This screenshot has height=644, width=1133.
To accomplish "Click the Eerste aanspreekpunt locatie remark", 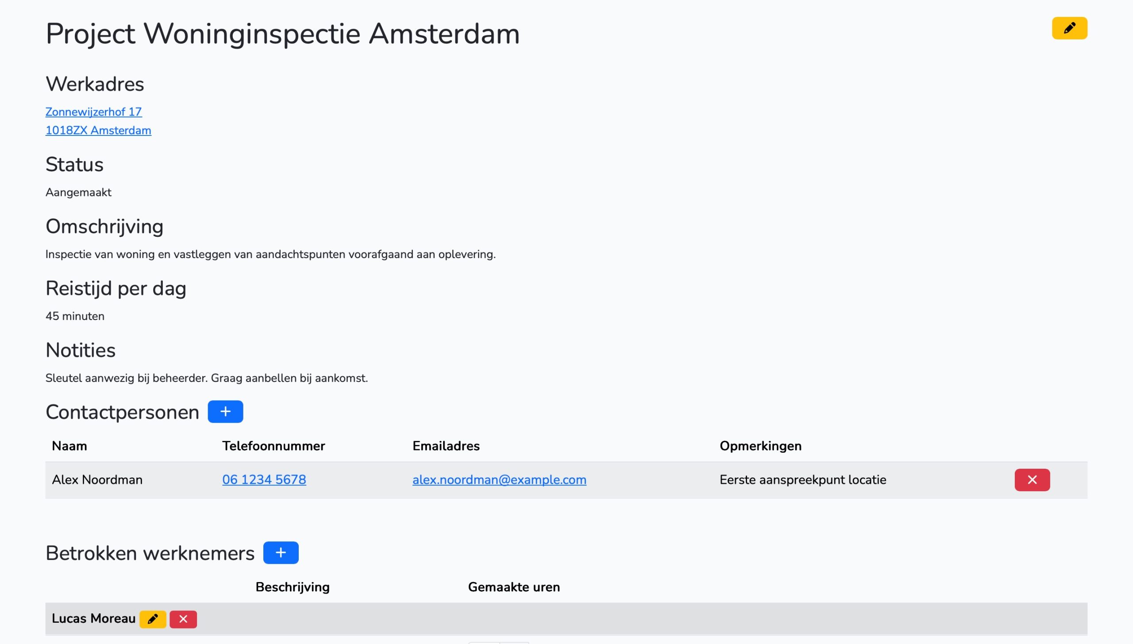I will (802, 480).
